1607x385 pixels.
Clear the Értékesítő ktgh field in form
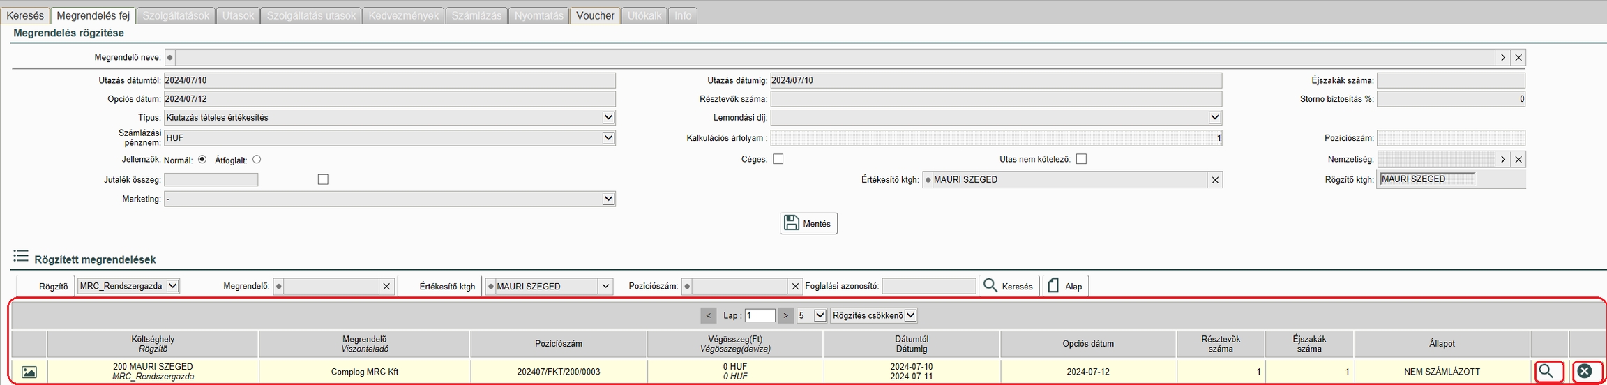pyautogui.click(x=1215, y=180)
